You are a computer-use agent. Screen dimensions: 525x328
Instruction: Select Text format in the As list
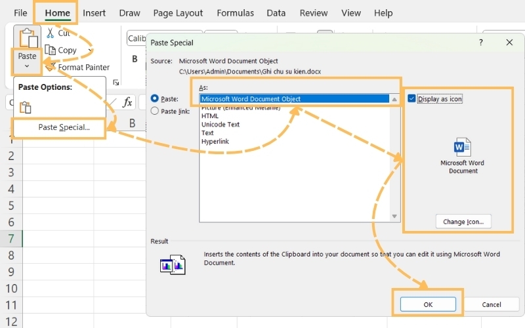207,133
